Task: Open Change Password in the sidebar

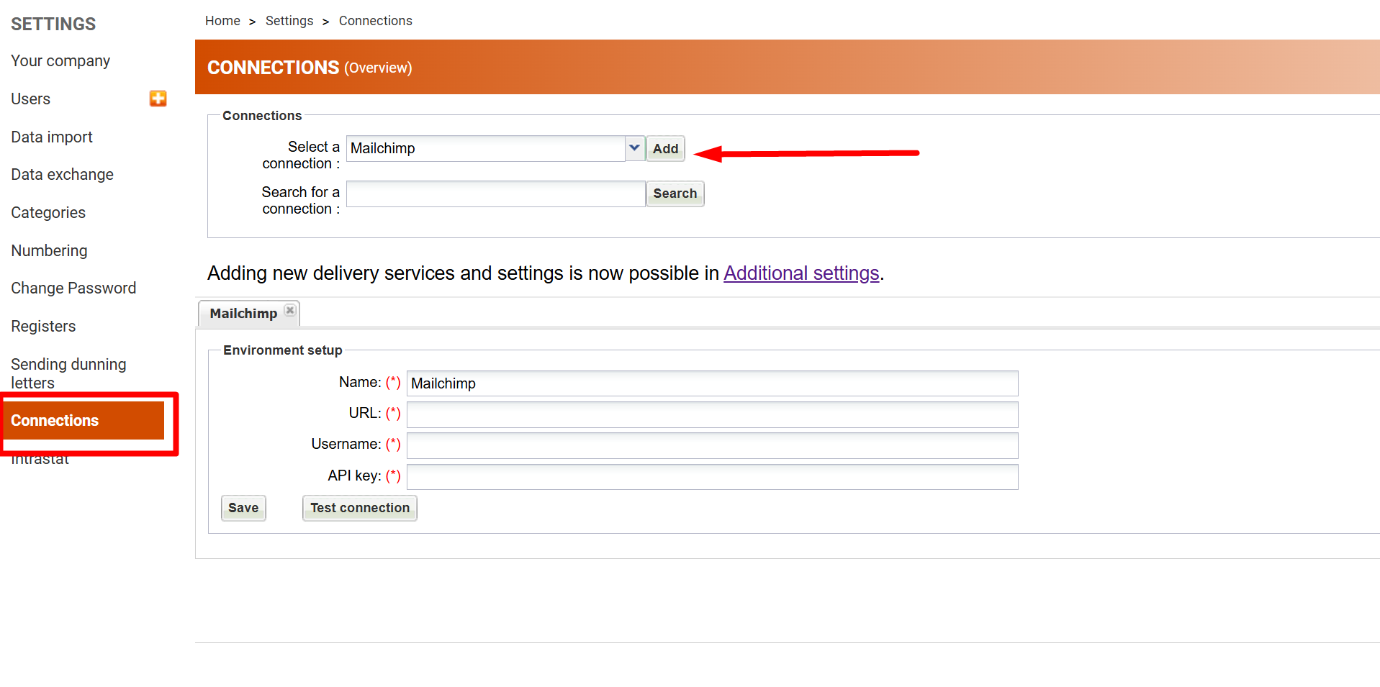Action: tap(73, 288)
